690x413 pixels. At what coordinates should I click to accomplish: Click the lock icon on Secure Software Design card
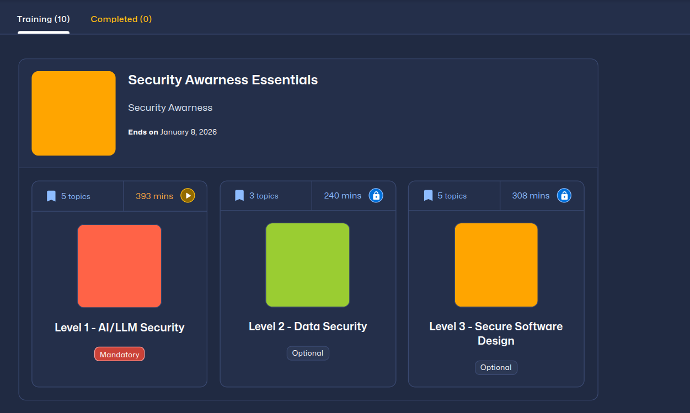point(564,196)
